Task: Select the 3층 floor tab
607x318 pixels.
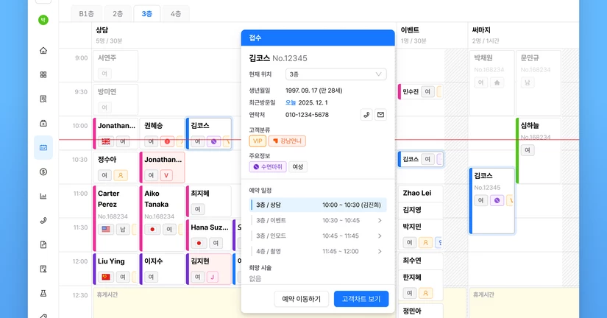Action: [x=146, y=13]
